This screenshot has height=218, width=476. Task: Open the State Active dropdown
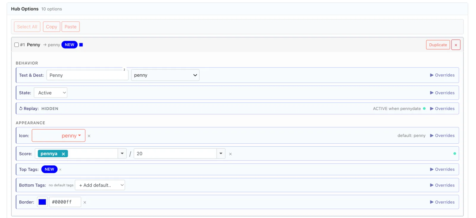click(51, 93)
